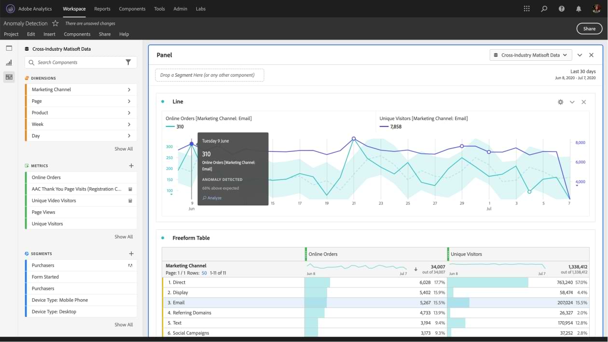Toggle the Line visualization teal data-source dot

click(x=163, y=102)
